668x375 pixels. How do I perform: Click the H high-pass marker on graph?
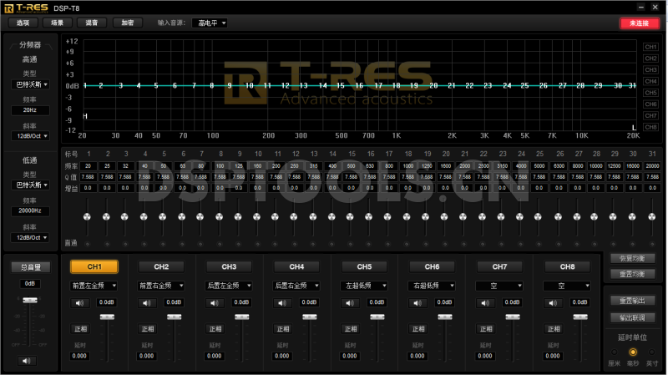pos(85,116)
